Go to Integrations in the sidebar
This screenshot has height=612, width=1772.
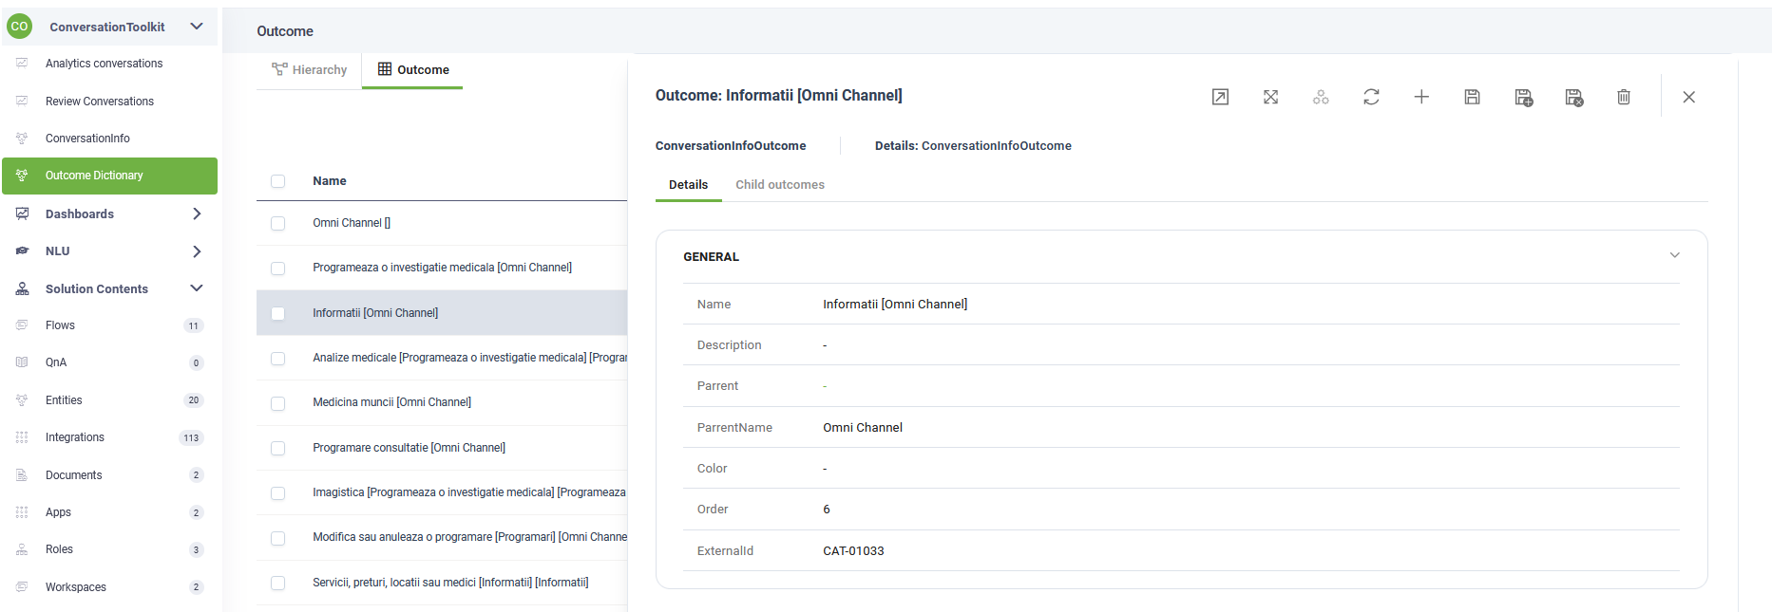pos(75,437)
